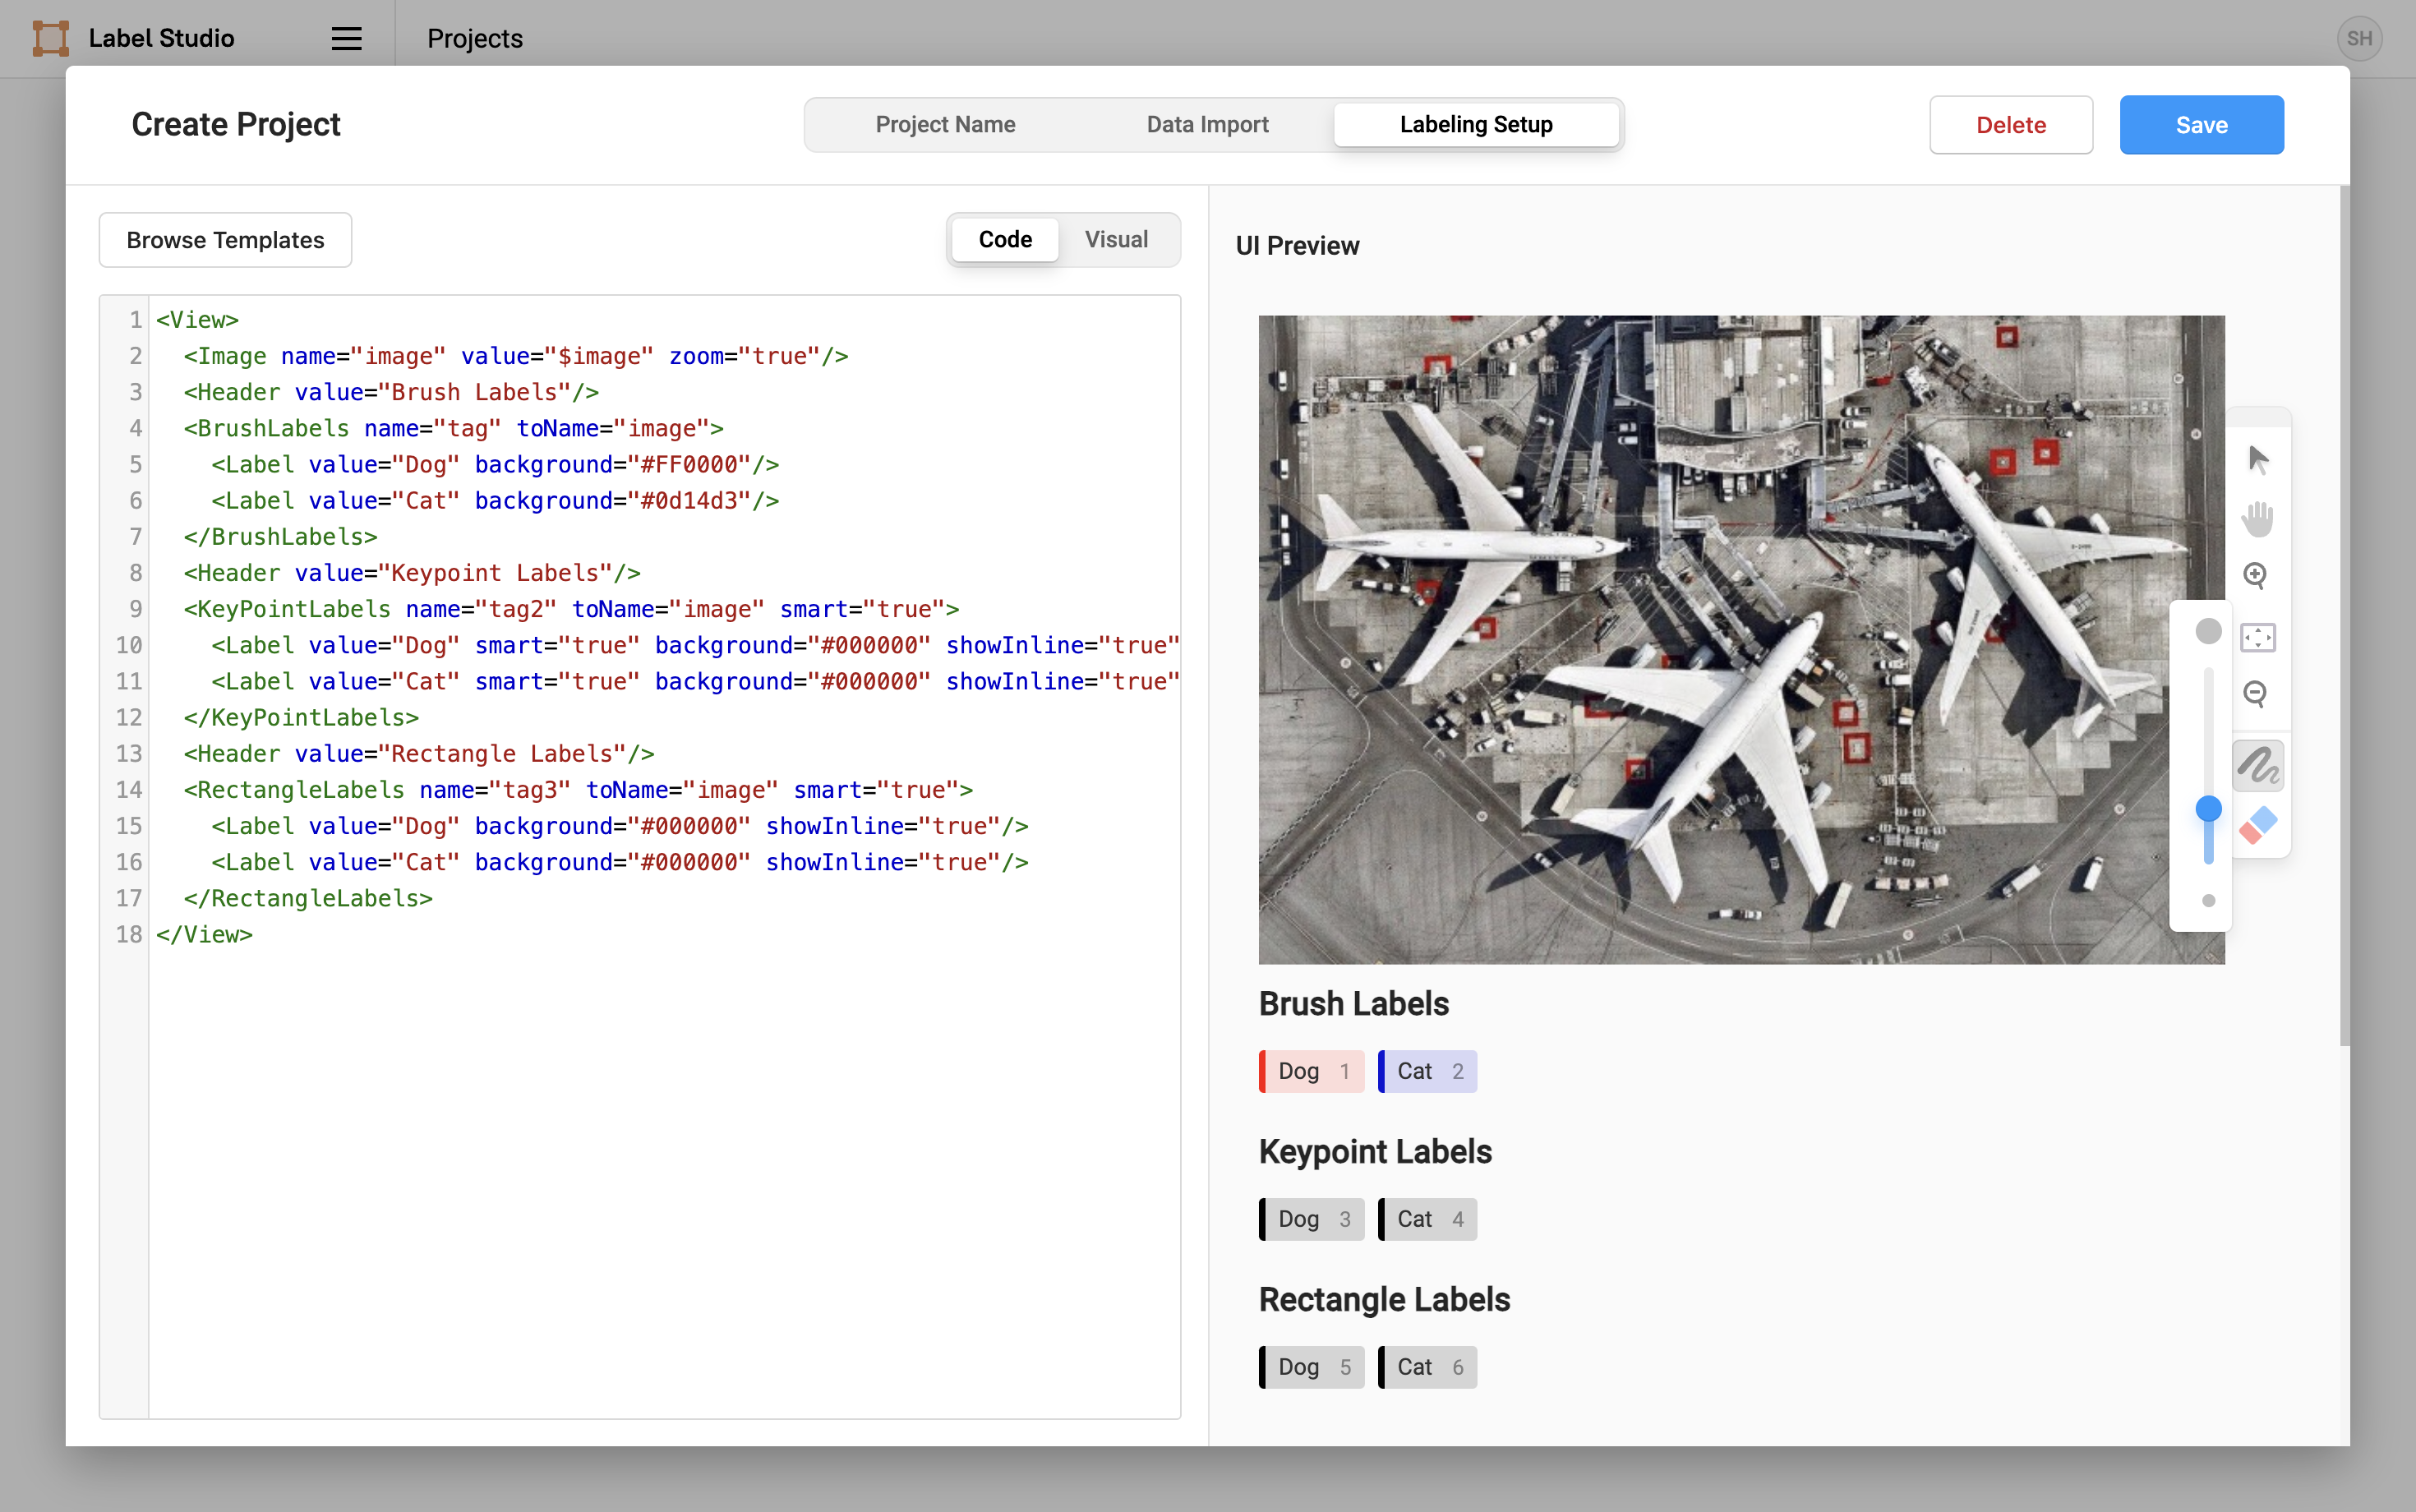Click the Delete button
This screenshot has height=1512, width=2416.
pyautogui.click(x=2012, y=124)
